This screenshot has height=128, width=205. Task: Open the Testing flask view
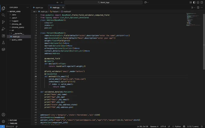(3, 42)
